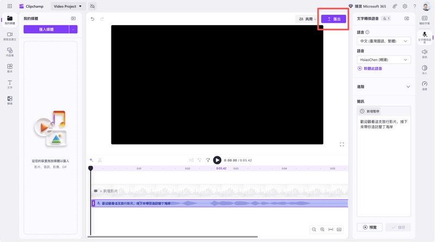
Task: Collapse the 文字轉換語音 property panel
Action: [406, 18]
